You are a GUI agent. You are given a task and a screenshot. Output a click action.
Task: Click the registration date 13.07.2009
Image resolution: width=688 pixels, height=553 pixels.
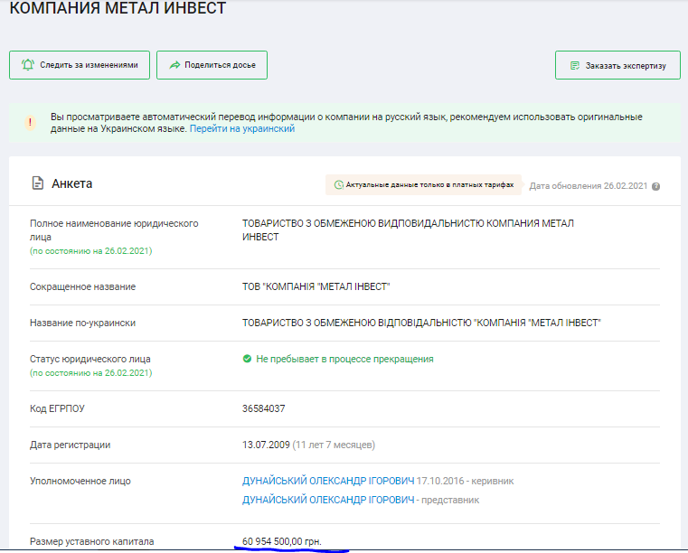coord(268,445)
